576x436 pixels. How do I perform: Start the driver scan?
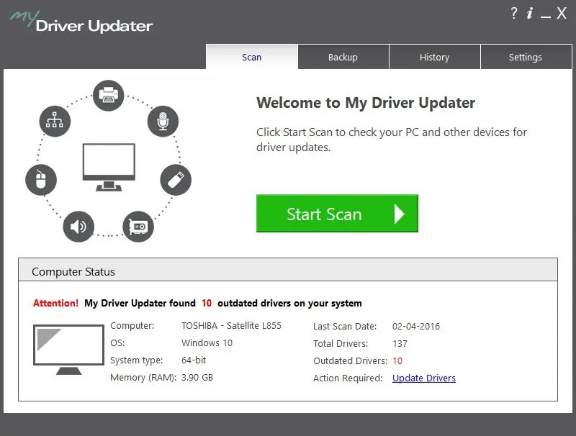tap(337, 213)
